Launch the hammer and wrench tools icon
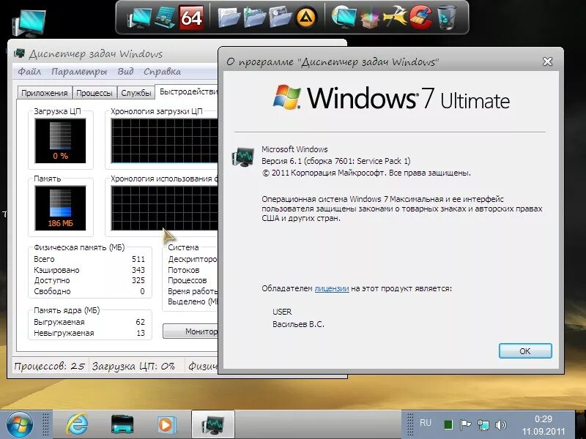The height and width of the screenshot is (439, 586). [x=395, y=18]
